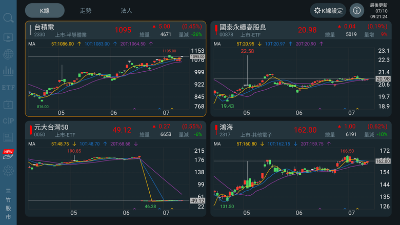This screenshot has height=225, width=400.
Task: Open the bar chart sidebar icon
Action: (x=8, y=71)
